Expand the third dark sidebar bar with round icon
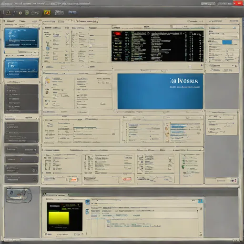Viewport: 244px width, 244px height. (x=21, y=169)
